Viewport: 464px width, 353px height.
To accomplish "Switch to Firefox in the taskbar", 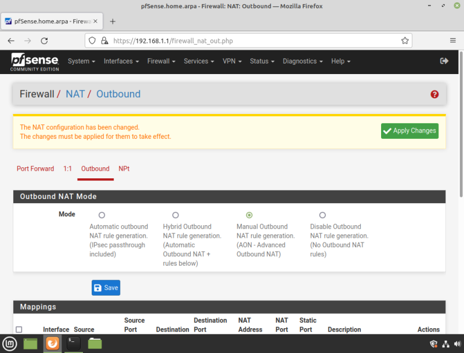I will (52, 344).
